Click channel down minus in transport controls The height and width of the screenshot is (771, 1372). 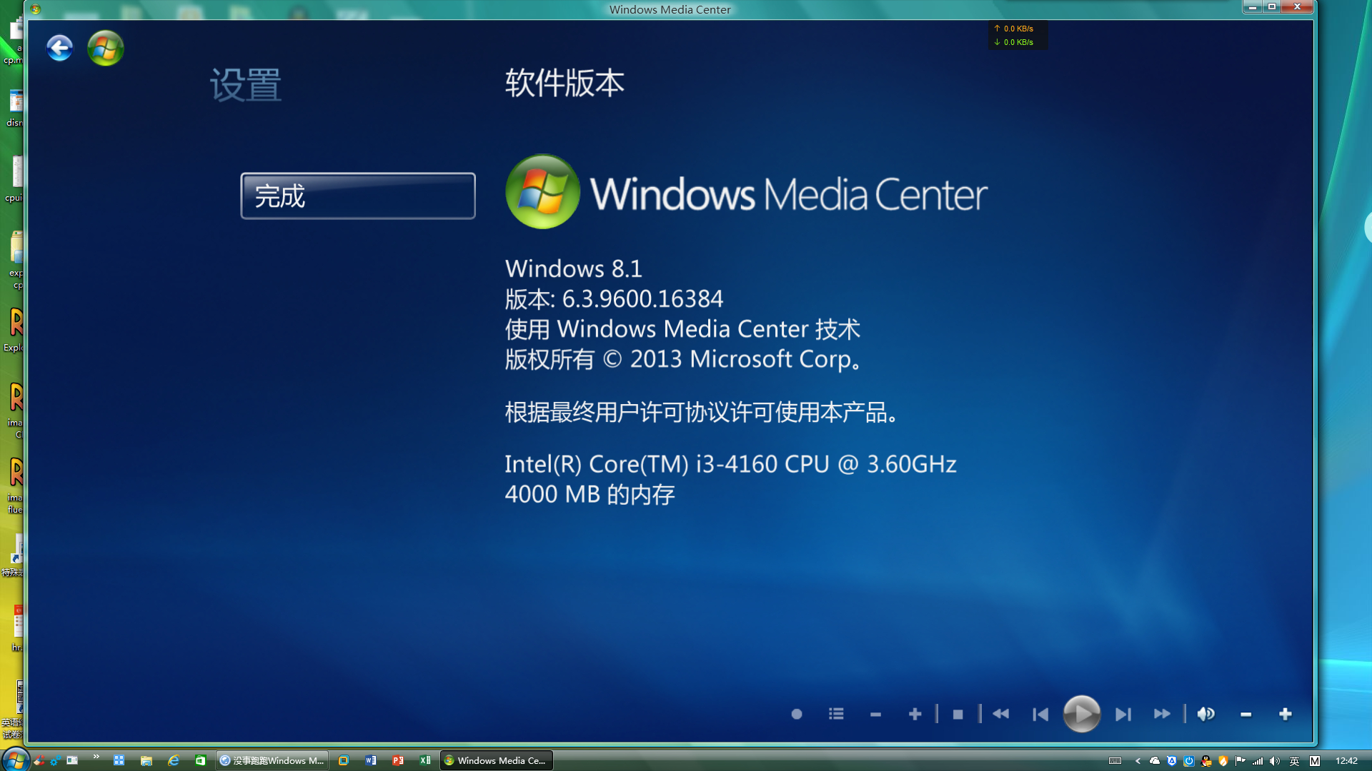coord(875,714)
